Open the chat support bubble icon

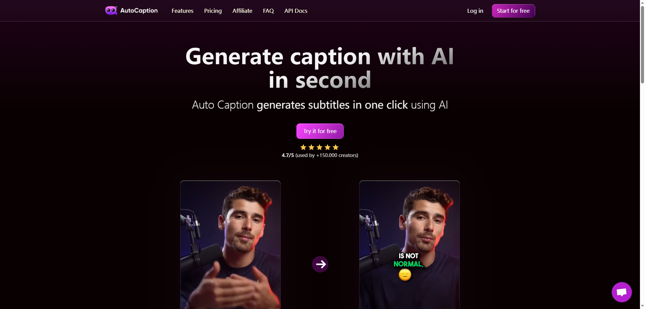click(621, 292)
